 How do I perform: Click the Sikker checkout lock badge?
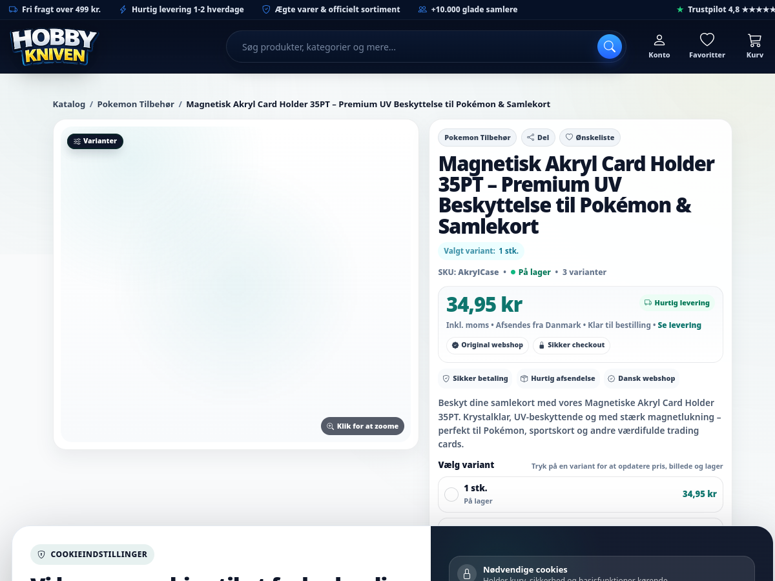pyautogui.click(x=572, y=345)
